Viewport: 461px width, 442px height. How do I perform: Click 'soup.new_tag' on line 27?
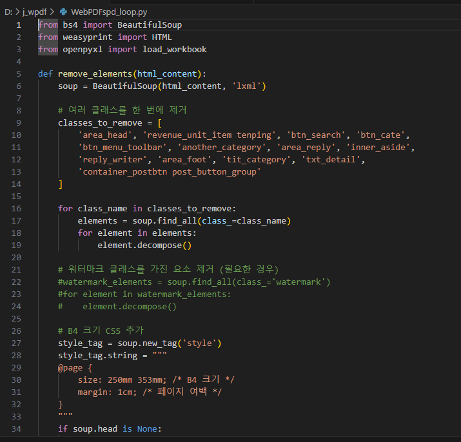(147, 343)
